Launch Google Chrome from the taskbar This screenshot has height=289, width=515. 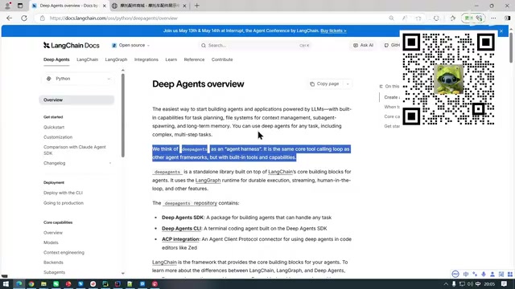tap(31, 283)
